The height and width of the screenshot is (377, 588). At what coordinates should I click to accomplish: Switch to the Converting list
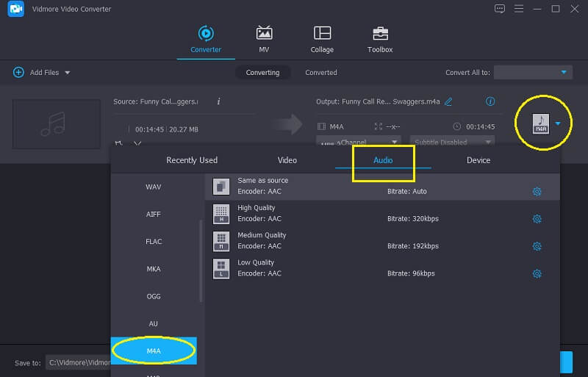click(262, 73)
